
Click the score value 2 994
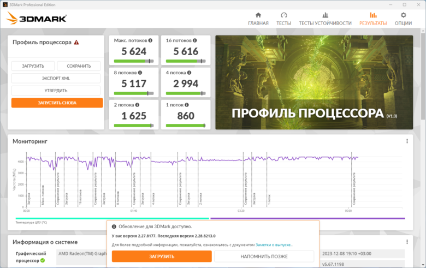pyautogui.click(x=186, y=84)
